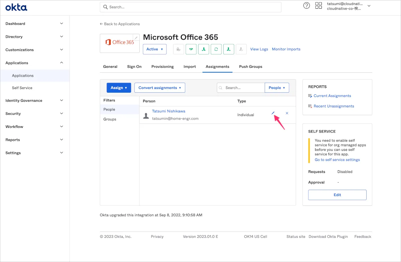Click the green circular sync arrows icon
The height and width of the screenshot is (262, 401).
click(x=216, y=49)
